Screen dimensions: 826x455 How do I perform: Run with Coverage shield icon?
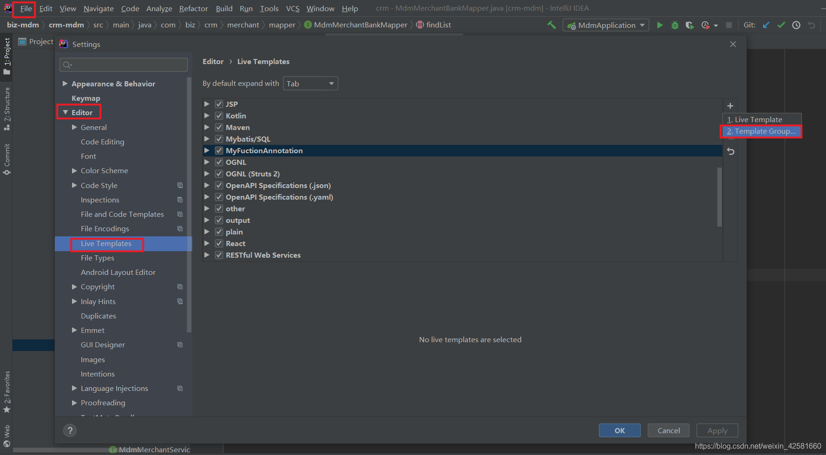point(690,25)
